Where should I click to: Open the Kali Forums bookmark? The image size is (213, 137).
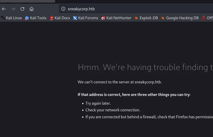click(86, 18)
